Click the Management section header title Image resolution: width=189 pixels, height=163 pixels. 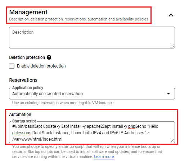28,12
